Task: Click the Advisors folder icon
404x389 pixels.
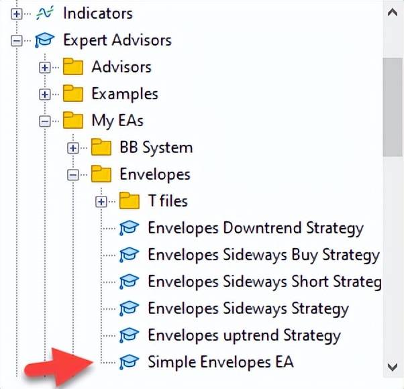Action: [x=72, y=67]
